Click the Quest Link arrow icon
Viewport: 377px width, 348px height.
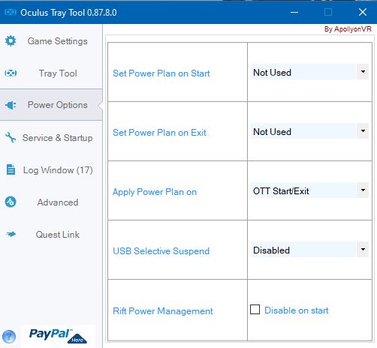point(11,234)
